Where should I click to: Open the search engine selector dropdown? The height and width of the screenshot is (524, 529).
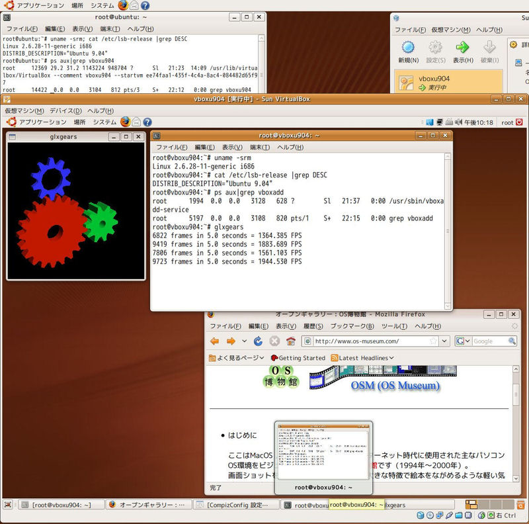click(464, 341)
